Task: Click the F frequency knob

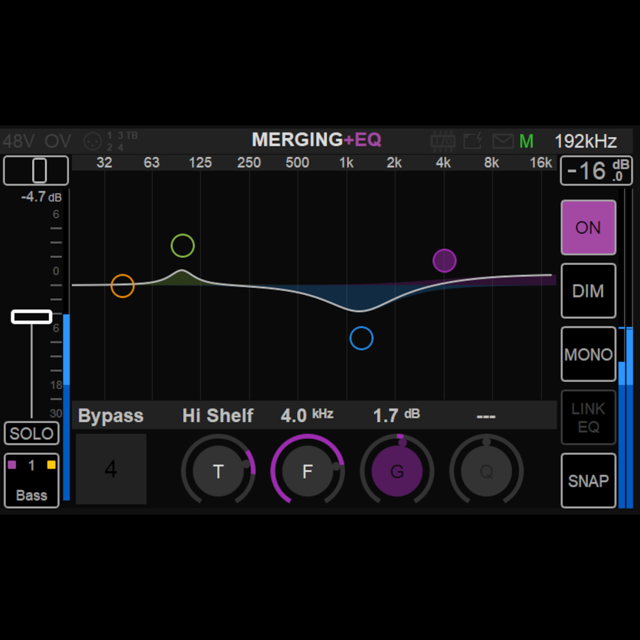Action: [308, 471]
